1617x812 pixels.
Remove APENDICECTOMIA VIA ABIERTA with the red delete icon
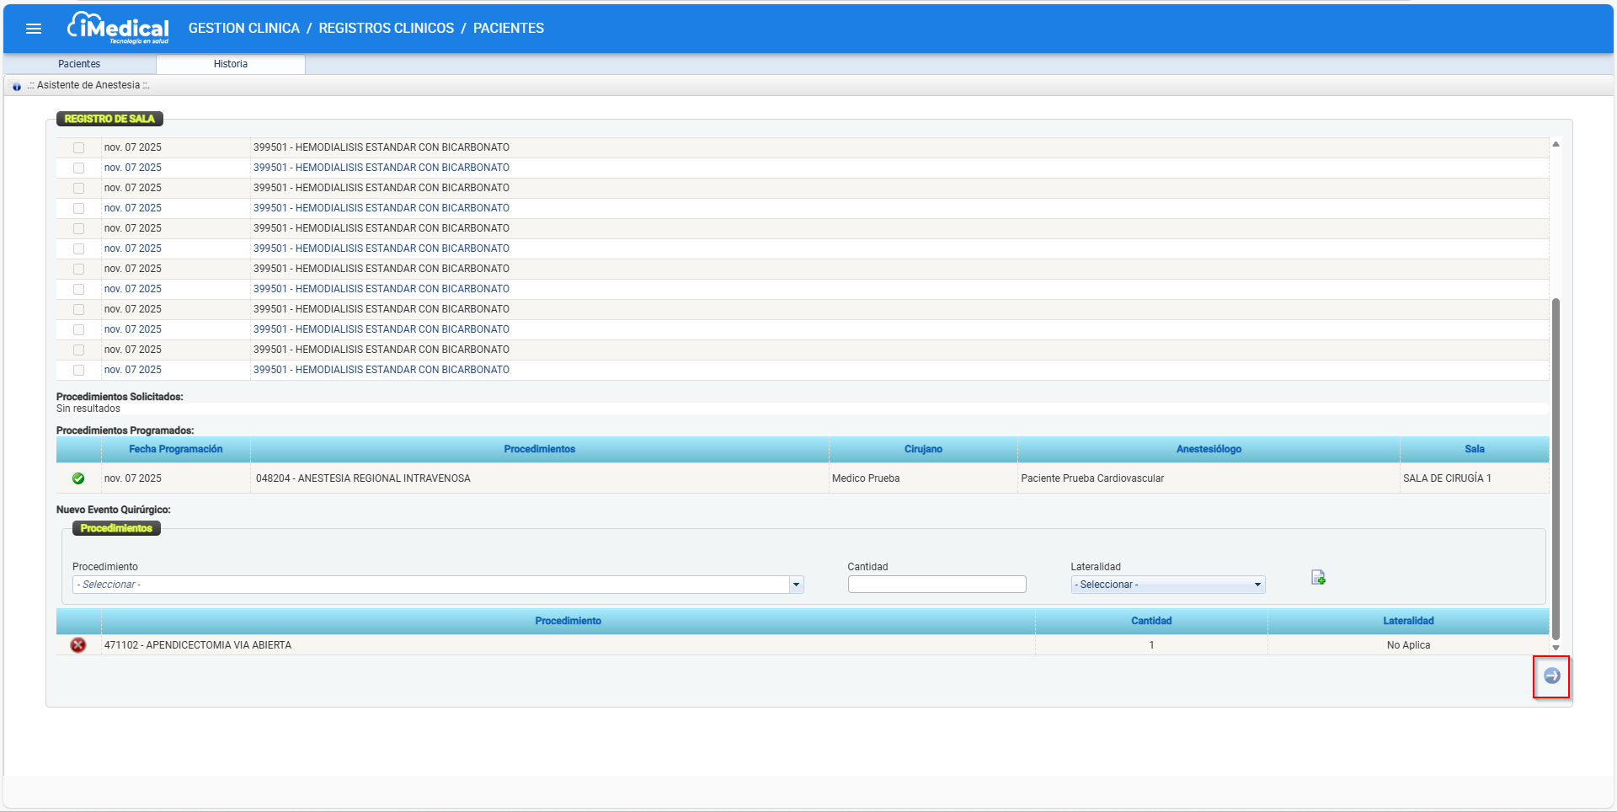coord(78,645)
